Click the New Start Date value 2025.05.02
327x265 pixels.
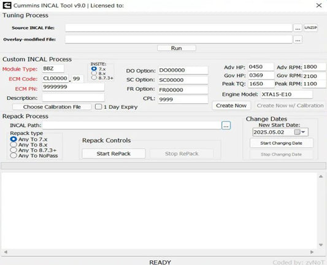pos(269,132)
